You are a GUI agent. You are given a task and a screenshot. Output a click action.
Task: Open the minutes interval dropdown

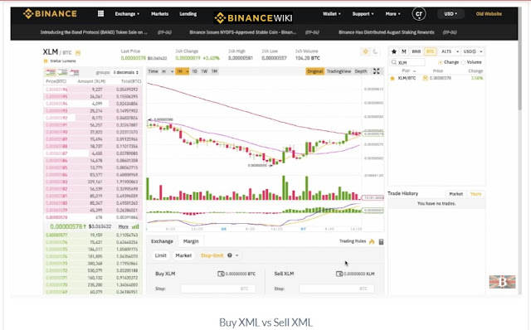click(168, 71)
